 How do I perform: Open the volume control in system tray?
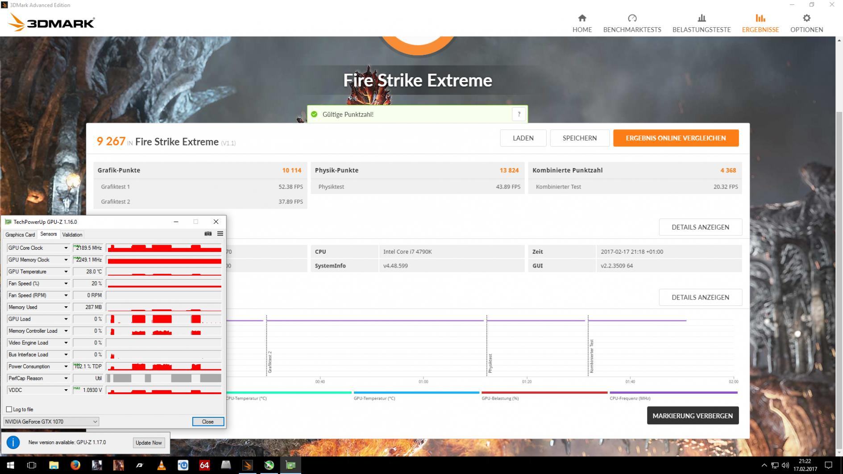[x=785, y=466]
